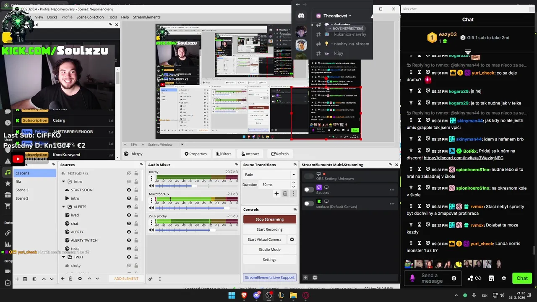537x302 pixels.
Task: Add a source with plus icon
Action: point(62,279)
